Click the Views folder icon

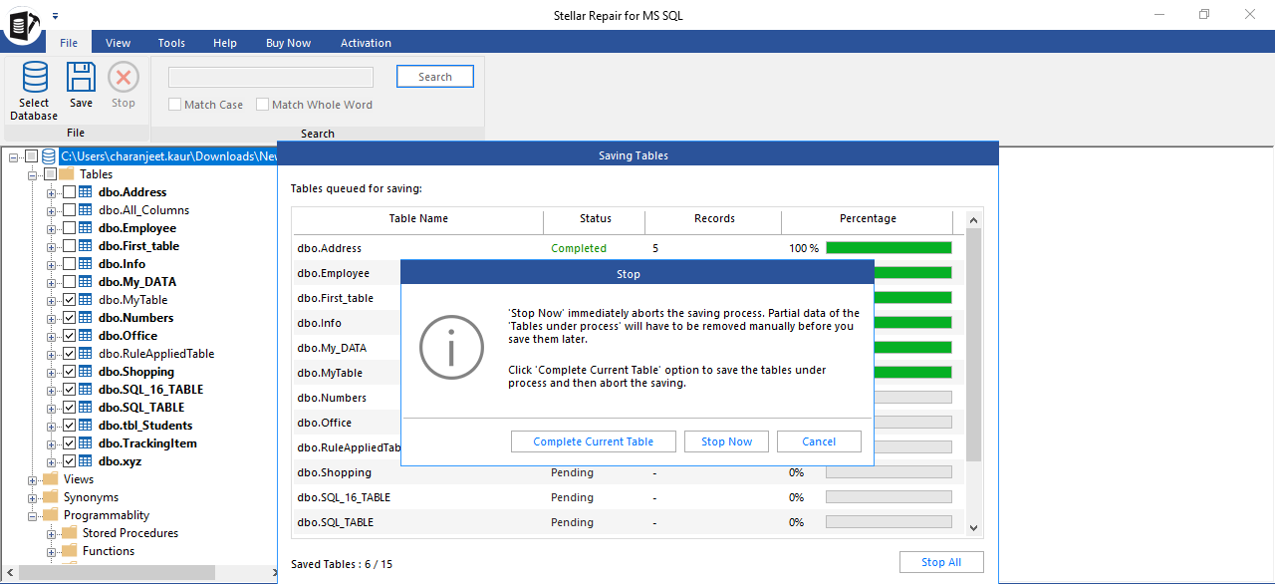(x=51, y=479)
